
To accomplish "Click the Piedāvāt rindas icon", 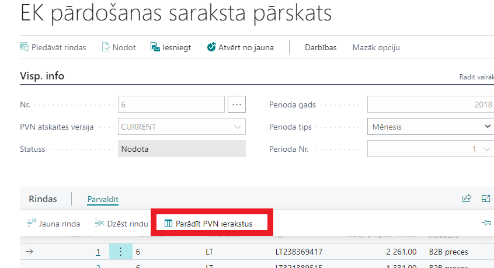I will point(25,47).
